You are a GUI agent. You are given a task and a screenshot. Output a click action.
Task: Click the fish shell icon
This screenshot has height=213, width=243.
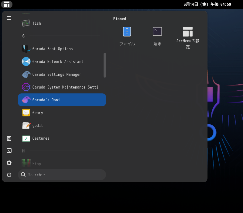coord(26,23)
